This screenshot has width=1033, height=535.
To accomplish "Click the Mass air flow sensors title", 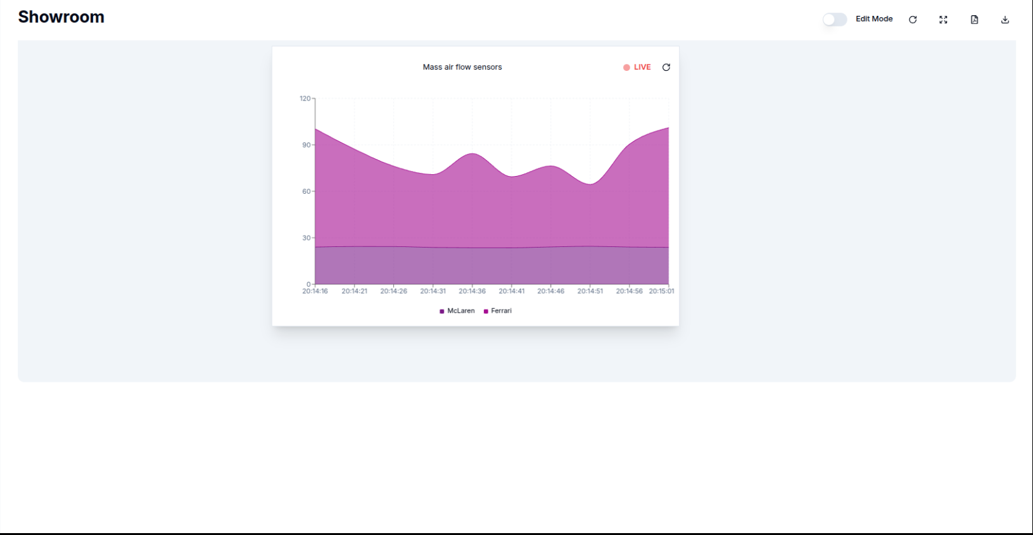I will pos(462,67).
